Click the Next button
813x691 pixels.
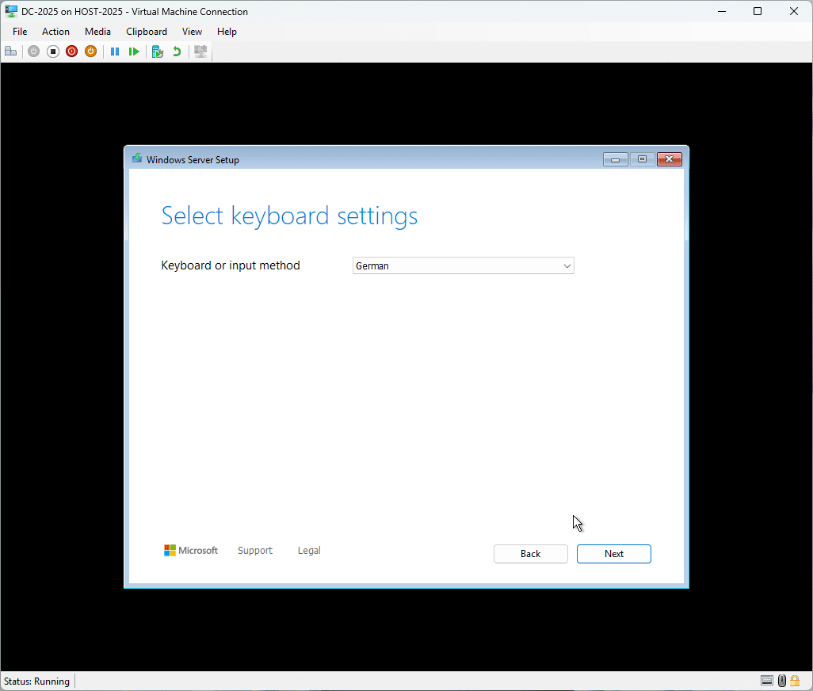click(x=613, y=553)
